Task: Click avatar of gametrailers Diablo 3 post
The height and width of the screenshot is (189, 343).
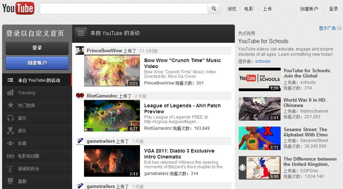Action: click(80, 141)
